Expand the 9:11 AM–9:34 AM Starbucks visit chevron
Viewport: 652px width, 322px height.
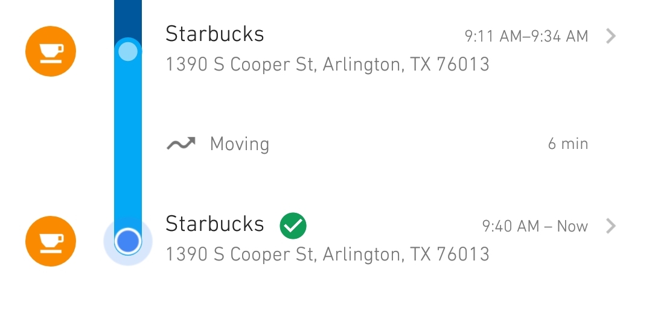tap(611, 37)
